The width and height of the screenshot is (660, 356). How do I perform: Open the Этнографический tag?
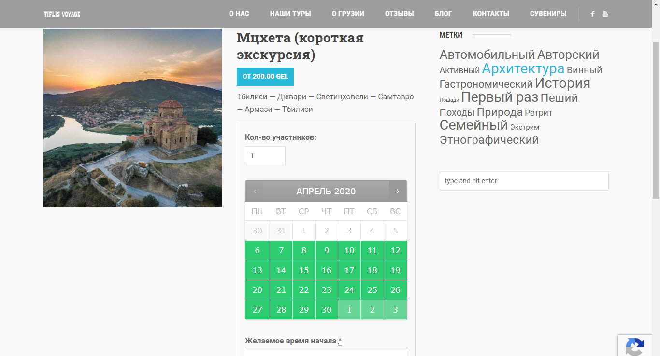click(x=489, y=140)
